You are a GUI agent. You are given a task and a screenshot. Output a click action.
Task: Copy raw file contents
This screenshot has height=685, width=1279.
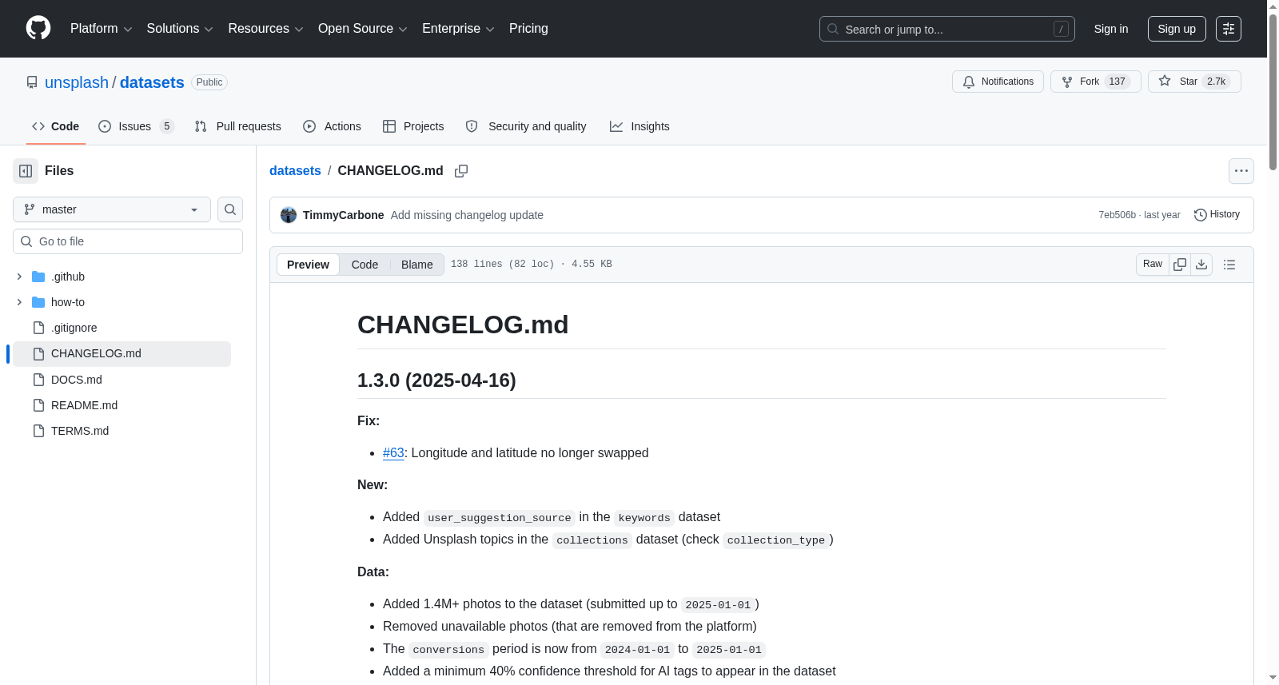click(1180, 265)
